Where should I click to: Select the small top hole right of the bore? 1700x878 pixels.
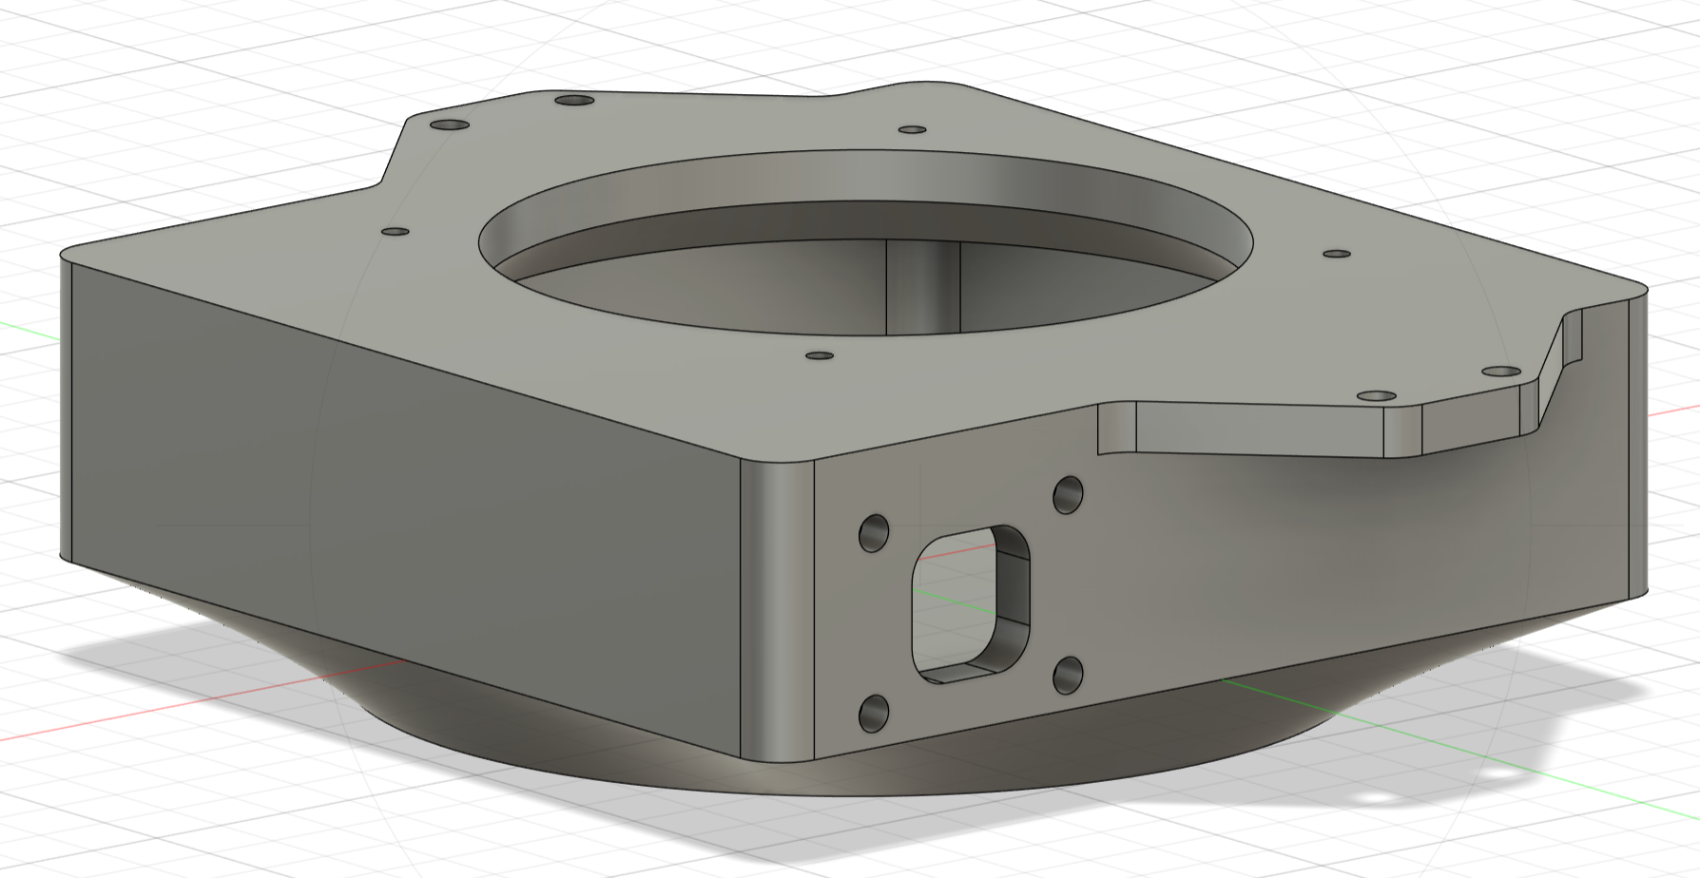[1337, 255]
